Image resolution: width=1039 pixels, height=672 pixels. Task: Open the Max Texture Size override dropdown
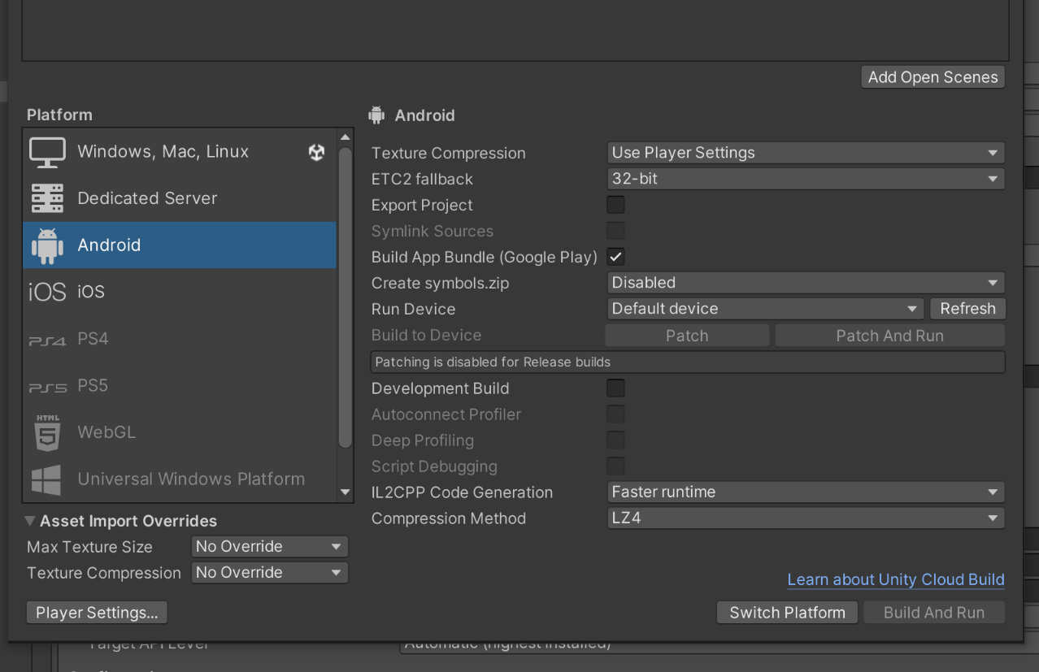[269, 547]
